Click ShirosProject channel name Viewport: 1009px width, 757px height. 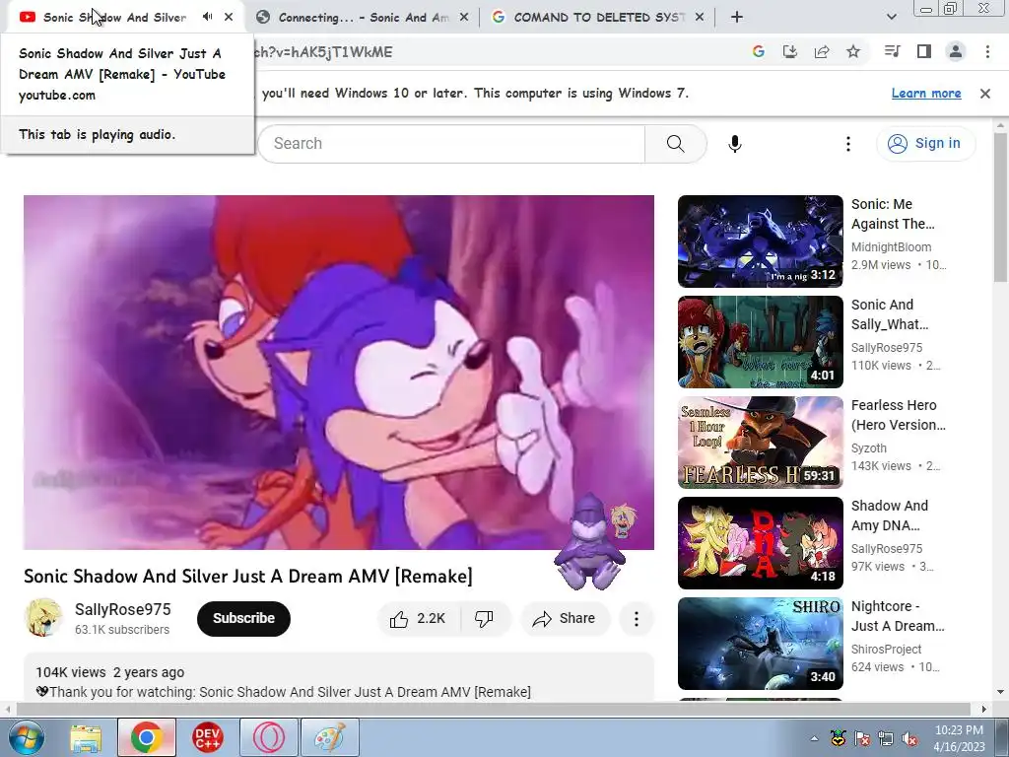pyautogui.click(x=886, y=649)
